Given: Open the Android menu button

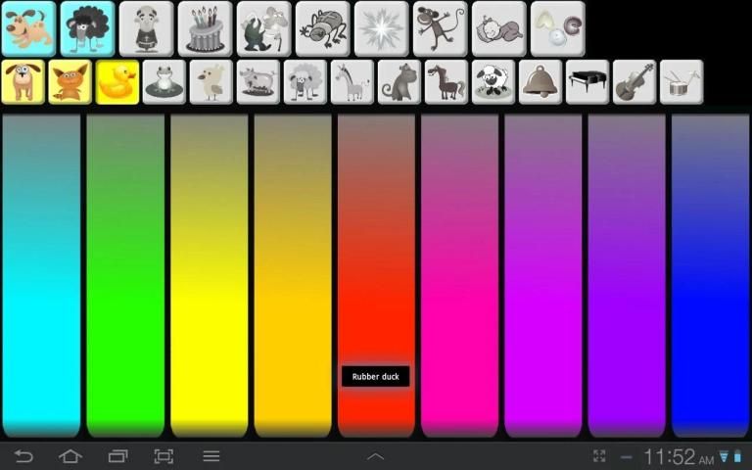Looking at the screenshot, I should (211, 456).
